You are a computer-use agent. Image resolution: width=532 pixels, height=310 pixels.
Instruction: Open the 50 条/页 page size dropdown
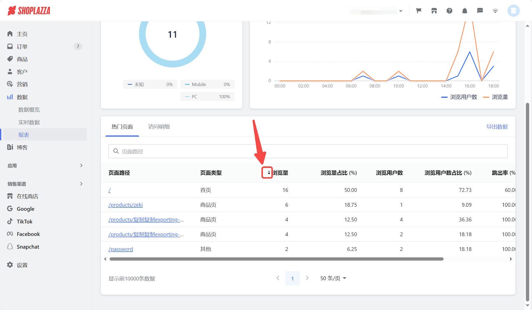(x=333, y=278)
